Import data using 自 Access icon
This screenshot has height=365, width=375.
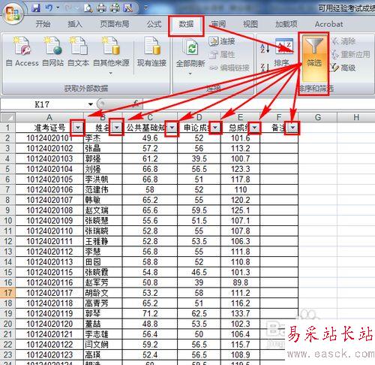tap(22, 52)
